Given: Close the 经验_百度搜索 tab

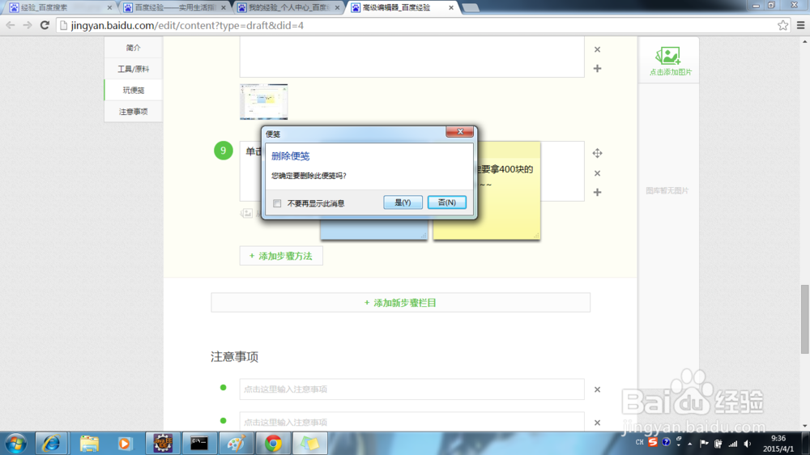Looking at the screenshot, I should point(109,8).
